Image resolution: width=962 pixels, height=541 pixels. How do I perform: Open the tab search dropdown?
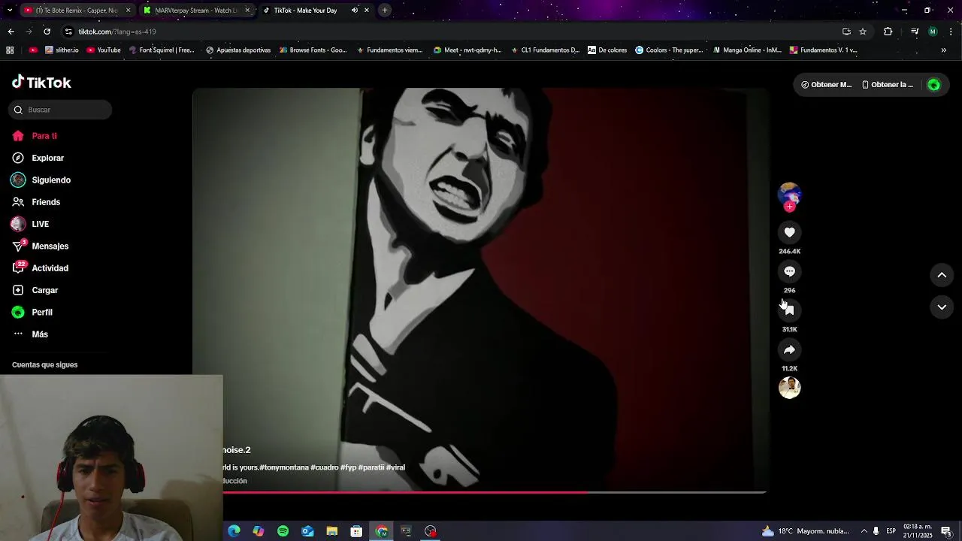[10, 11]
